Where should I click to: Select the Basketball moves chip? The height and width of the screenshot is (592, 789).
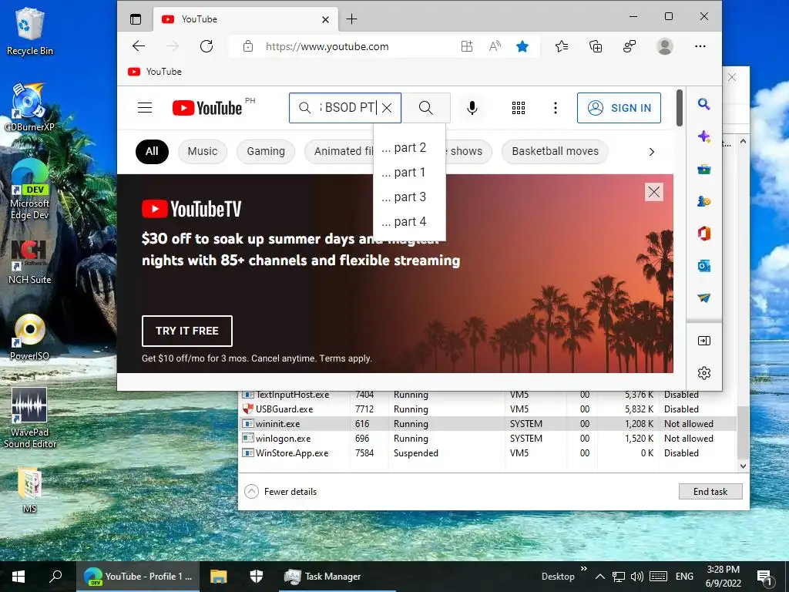[x=555, y=152]
